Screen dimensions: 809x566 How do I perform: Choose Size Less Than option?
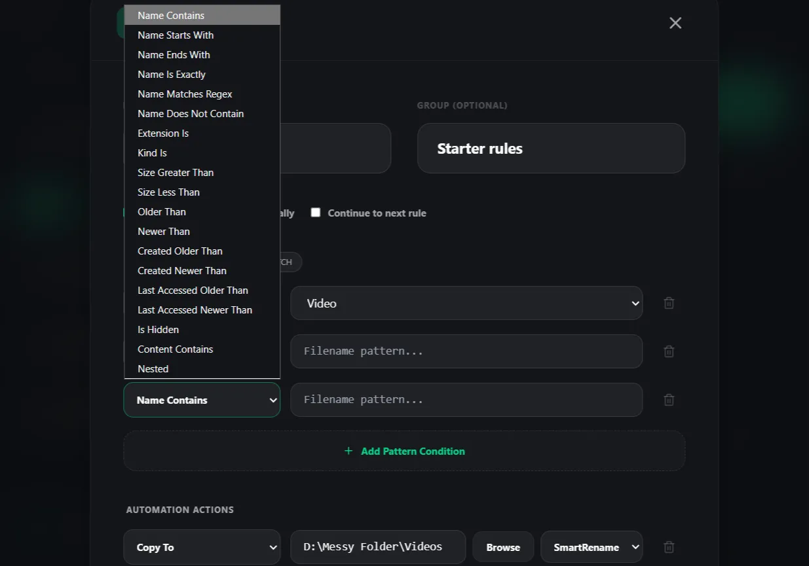pyautogui.click(x=202, y=192)
